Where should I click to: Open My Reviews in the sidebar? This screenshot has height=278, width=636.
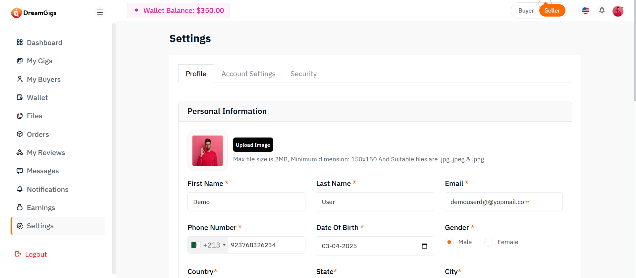[46, 153]
